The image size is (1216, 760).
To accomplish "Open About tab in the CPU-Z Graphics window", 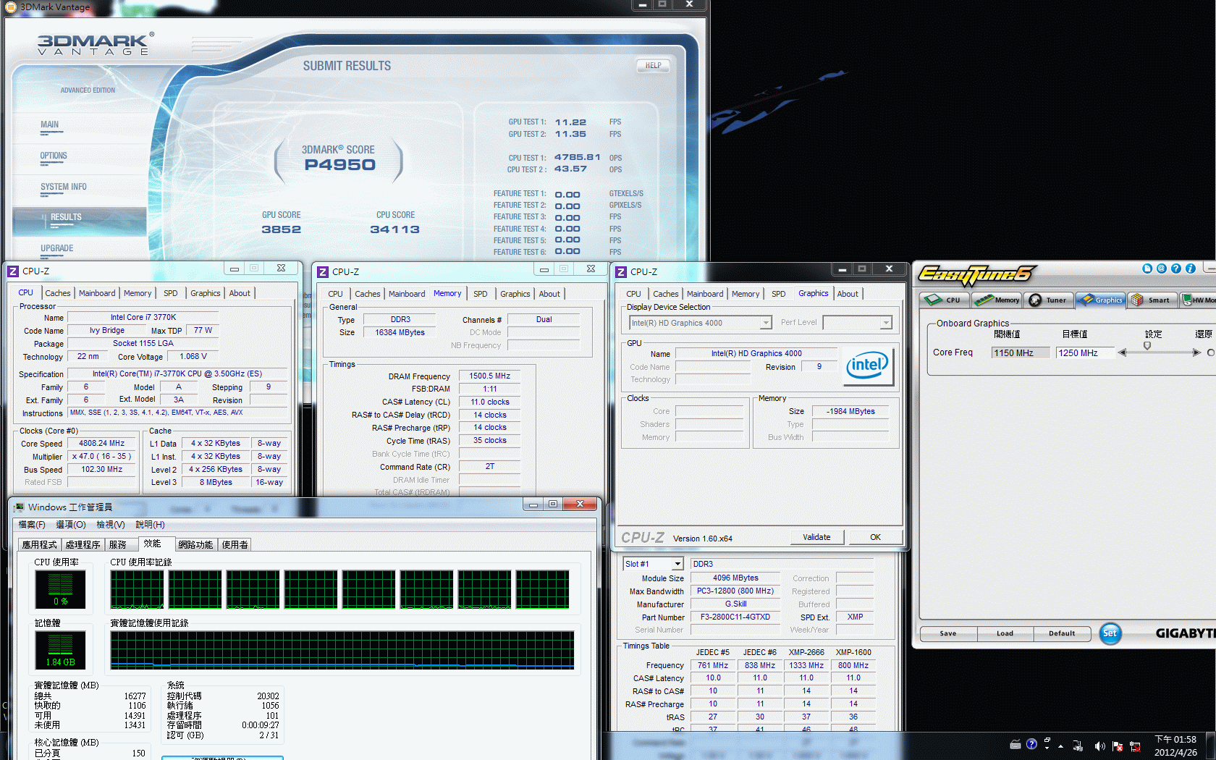I will (848, 294).
